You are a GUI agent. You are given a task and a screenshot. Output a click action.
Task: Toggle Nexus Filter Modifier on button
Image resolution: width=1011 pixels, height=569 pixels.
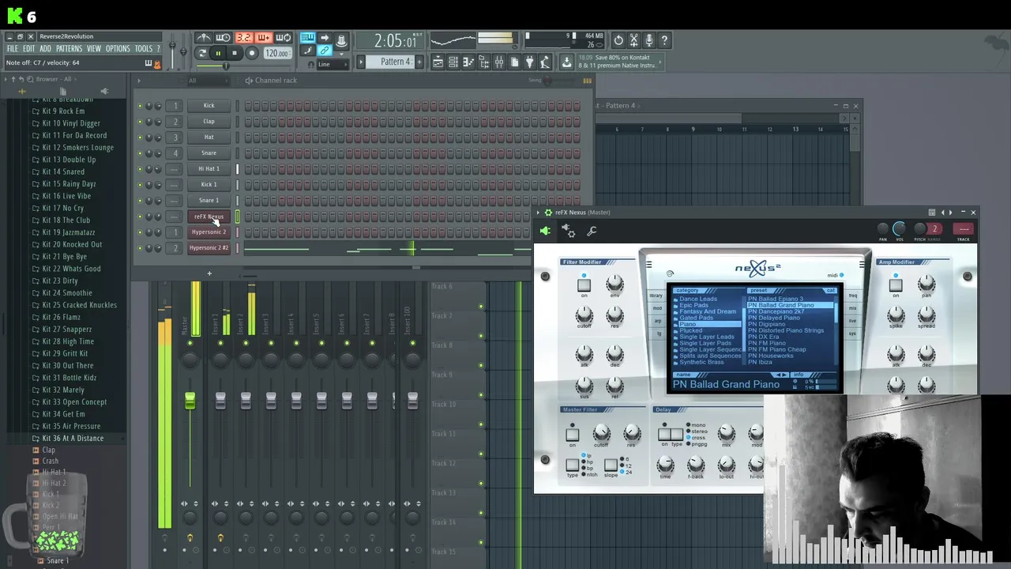584,285
